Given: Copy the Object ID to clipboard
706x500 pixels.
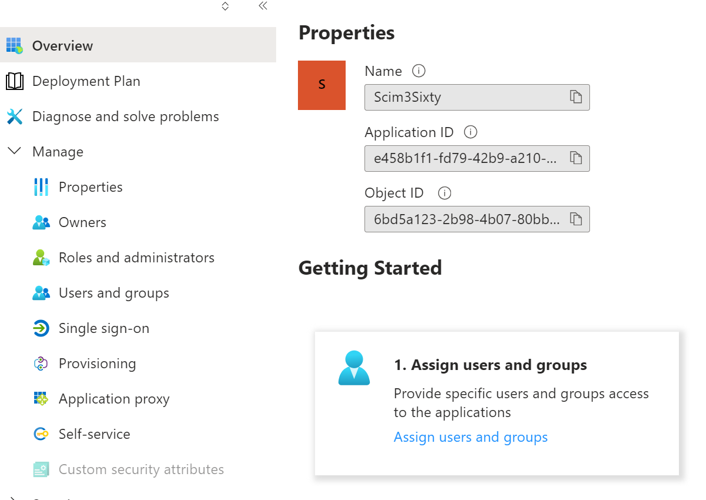Looking at the screenshot, I should [576, 219].
